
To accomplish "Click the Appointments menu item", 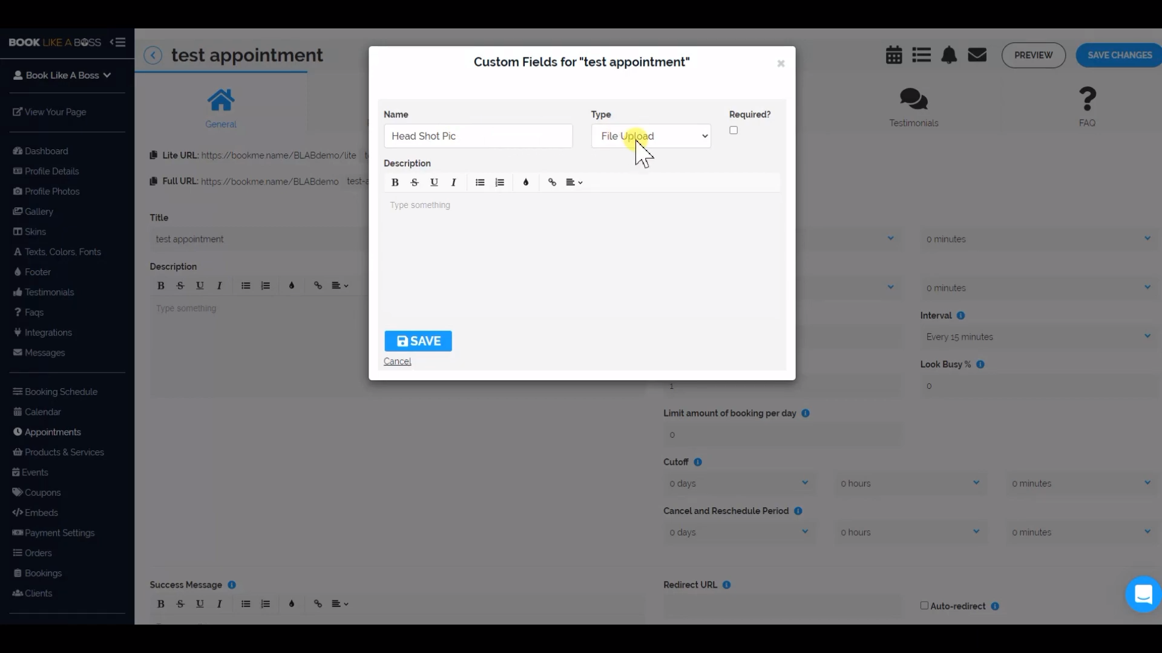I will pyautogui.click(x=53, y=431).
